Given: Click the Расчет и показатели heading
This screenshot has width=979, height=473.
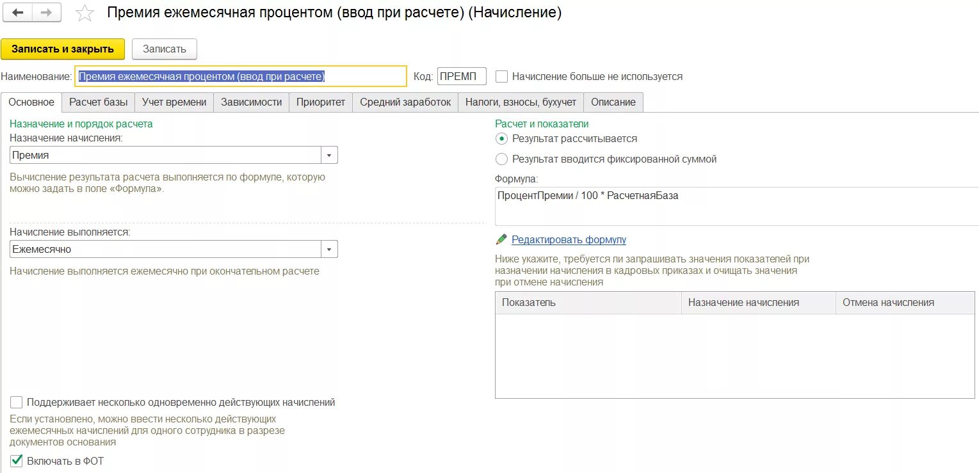Looking at the screenshot, I should pos(542,124).
